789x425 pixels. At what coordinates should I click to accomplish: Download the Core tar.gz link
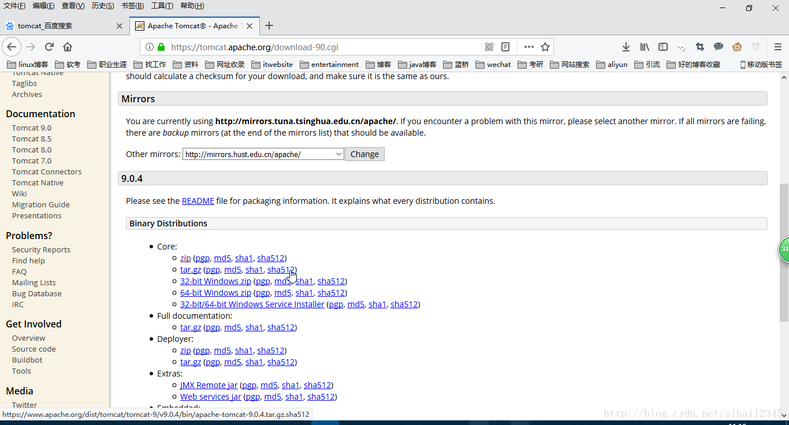(191, 270)
